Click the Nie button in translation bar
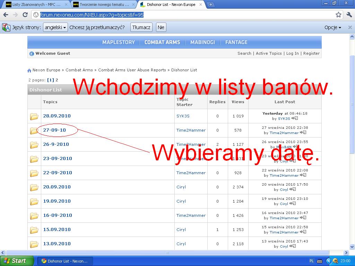The width and height of the screenshot is (355, 266). (x=161, y=27)
